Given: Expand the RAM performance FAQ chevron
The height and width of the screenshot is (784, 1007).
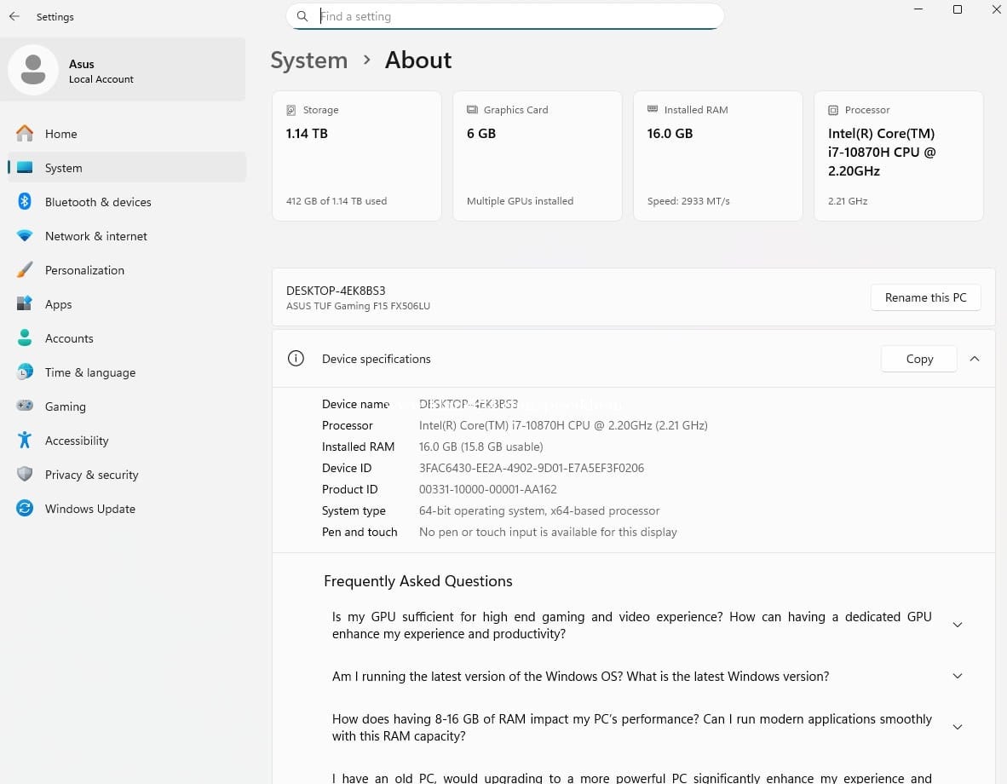Looking at the screenshot, I should (x=957, y=727).
